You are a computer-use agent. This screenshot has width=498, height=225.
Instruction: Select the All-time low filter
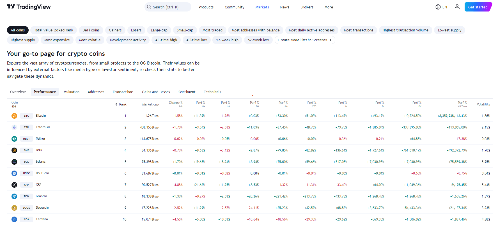coord(196,40)
